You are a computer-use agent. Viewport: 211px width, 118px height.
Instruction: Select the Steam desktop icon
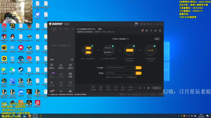point(21,71)
